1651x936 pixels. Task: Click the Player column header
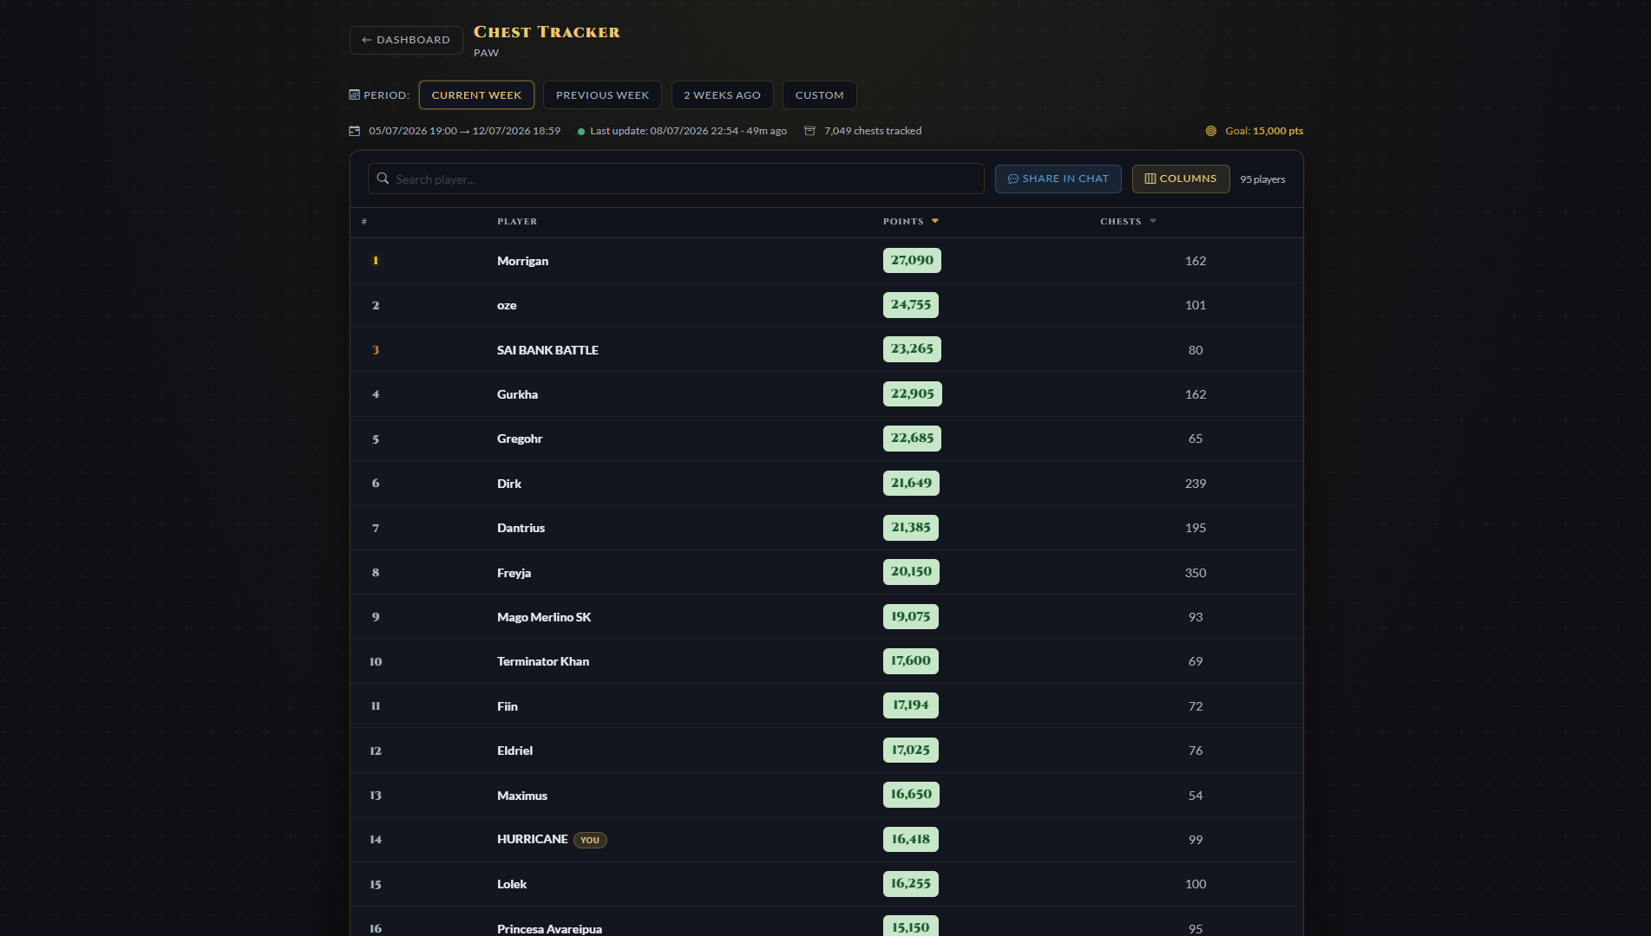pos(517,222)
